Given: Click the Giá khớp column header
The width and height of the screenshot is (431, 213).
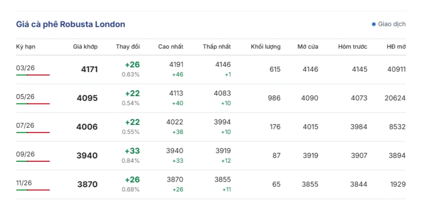Looking at the screenshot, I should pyautogui.click(x=85, y=47).
